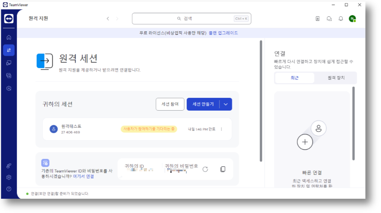The width and height of the screenshot is (381, 213).
Task: Select the Remote Support sidebar icon
Action: click(x=9, y=50)
